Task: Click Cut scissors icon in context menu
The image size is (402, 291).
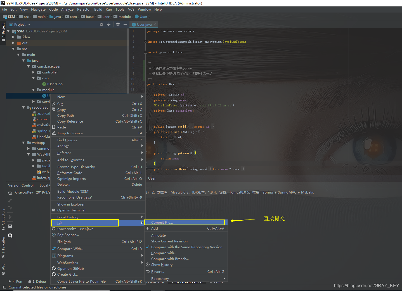Action: click(x=54, y=104)
